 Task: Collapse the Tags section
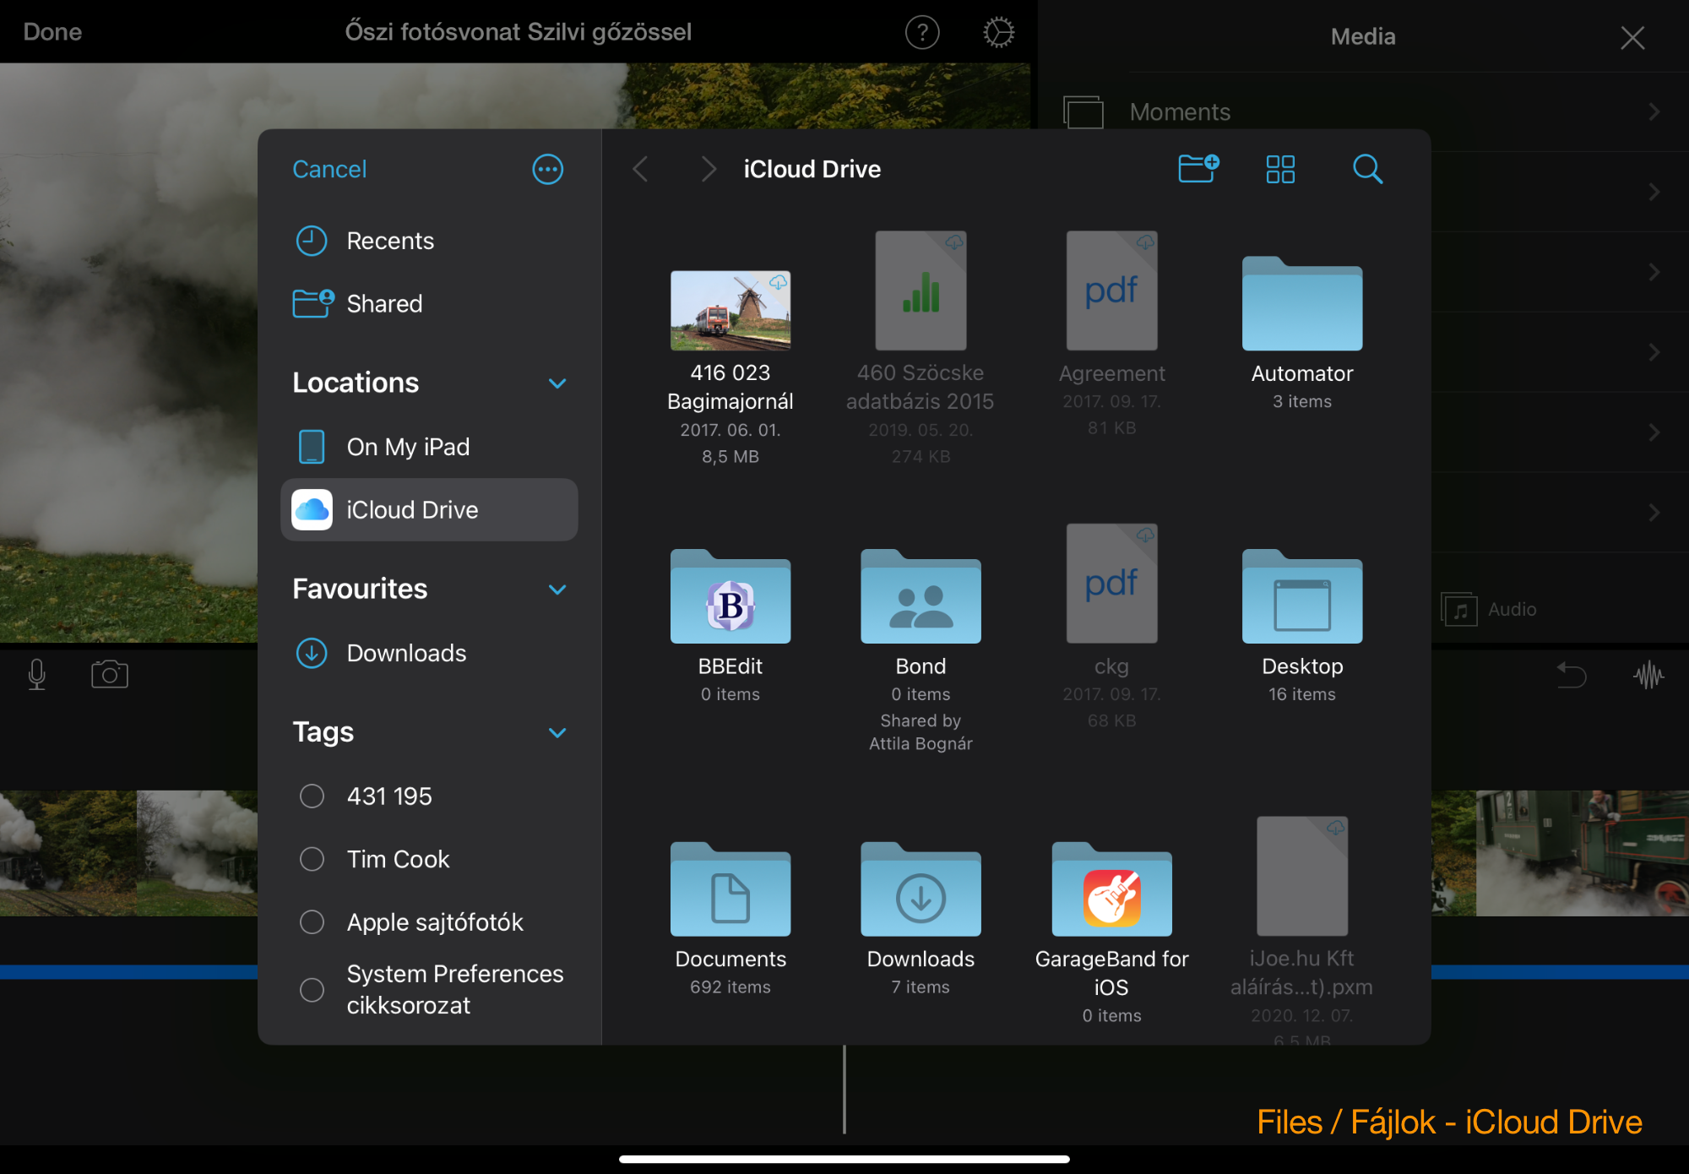pyautogui.click(x=557, y=731)
